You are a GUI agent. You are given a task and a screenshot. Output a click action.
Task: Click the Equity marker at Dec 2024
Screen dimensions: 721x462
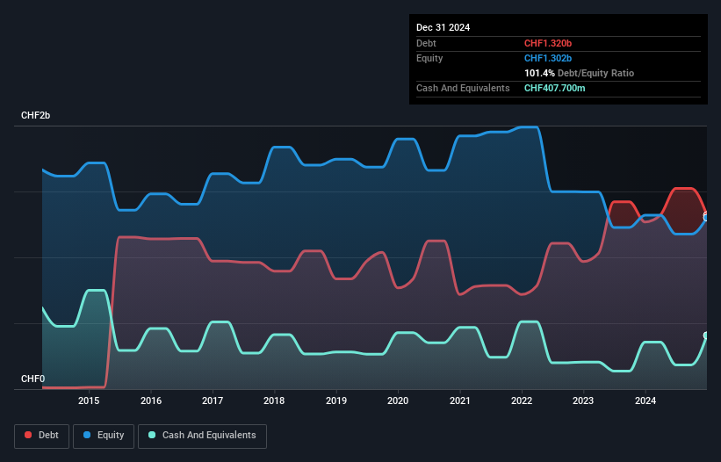(707, 217)
